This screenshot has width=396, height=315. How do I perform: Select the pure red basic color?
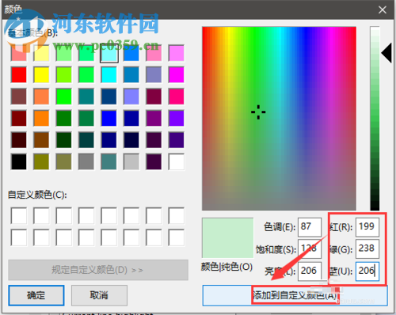coord(19,74)
